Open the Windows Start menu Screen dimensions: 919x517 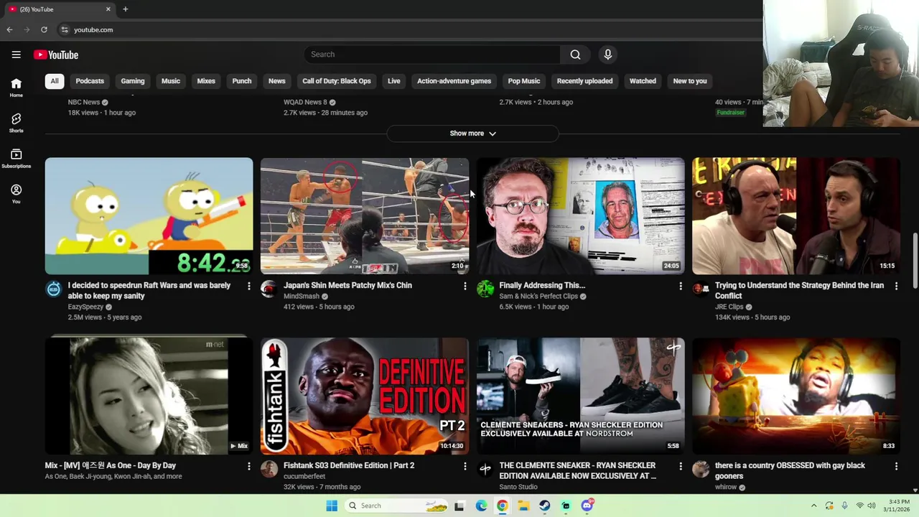point(331,506)
